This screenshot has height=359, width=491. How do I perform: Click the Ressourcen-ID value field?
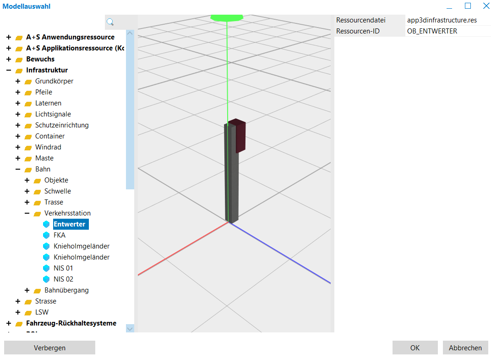[x=447, y=31]
